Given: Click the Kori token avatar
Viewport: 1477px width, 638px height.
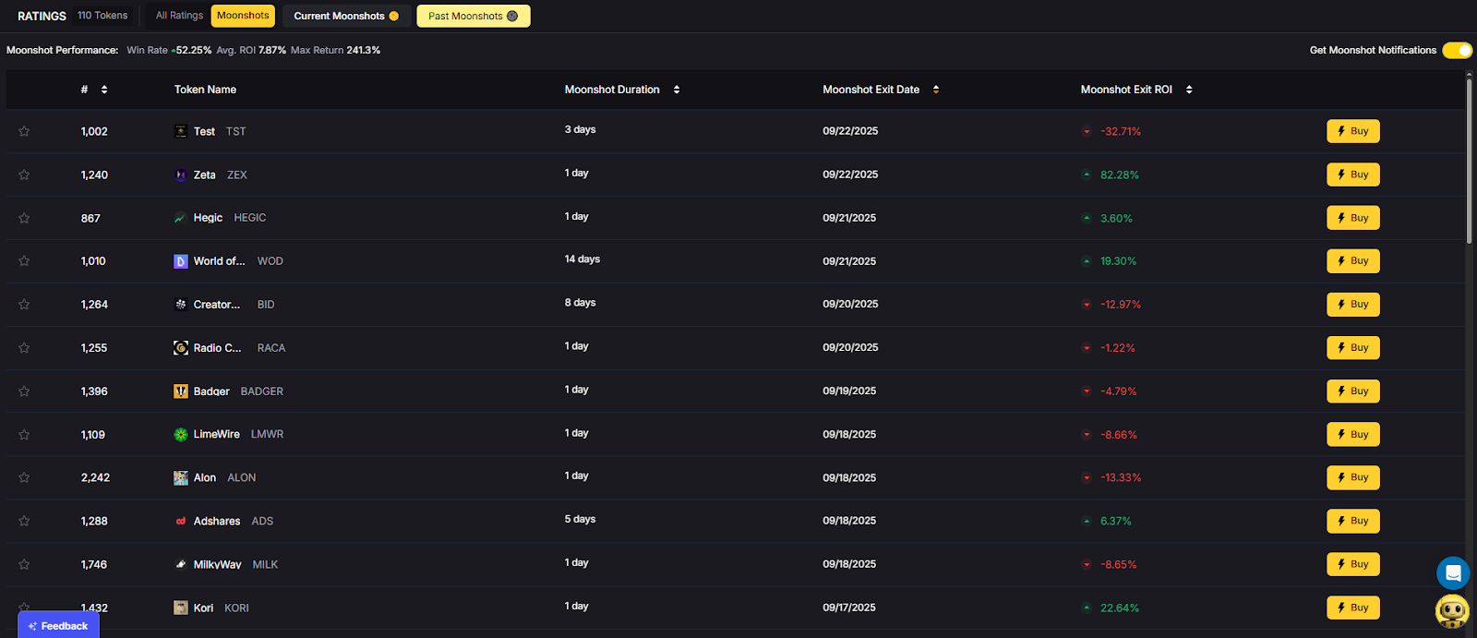Looking at the screenshot, I should (181, 608).
